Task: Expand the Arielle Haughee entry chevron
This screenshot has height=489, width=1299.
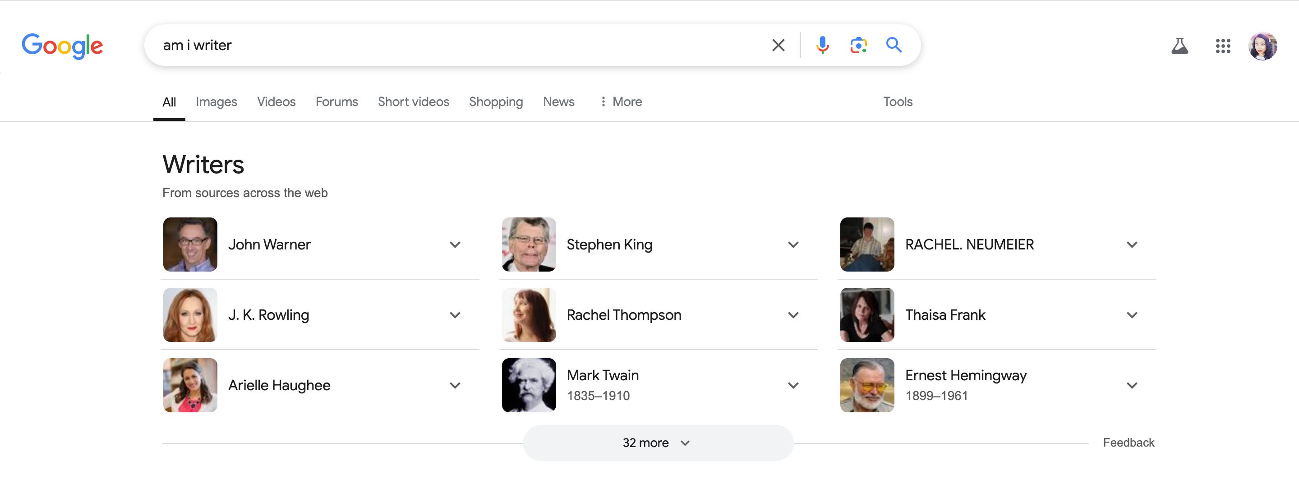Action: coord(455,386)
